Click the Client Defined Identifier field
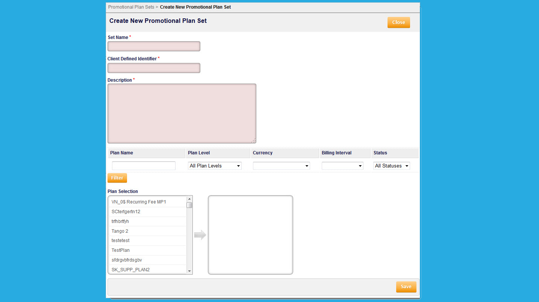This screenshot has height=302, width=539. click(154, 68)
